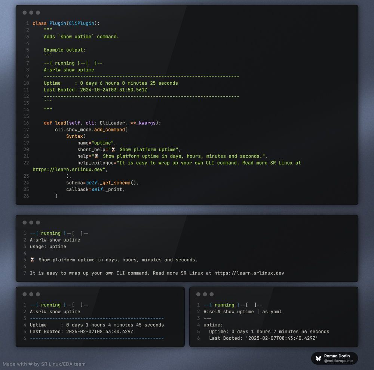This screenshot has width=374, height=370.
Task: Open the @netdevops.me handle
Action: point(338,361)
